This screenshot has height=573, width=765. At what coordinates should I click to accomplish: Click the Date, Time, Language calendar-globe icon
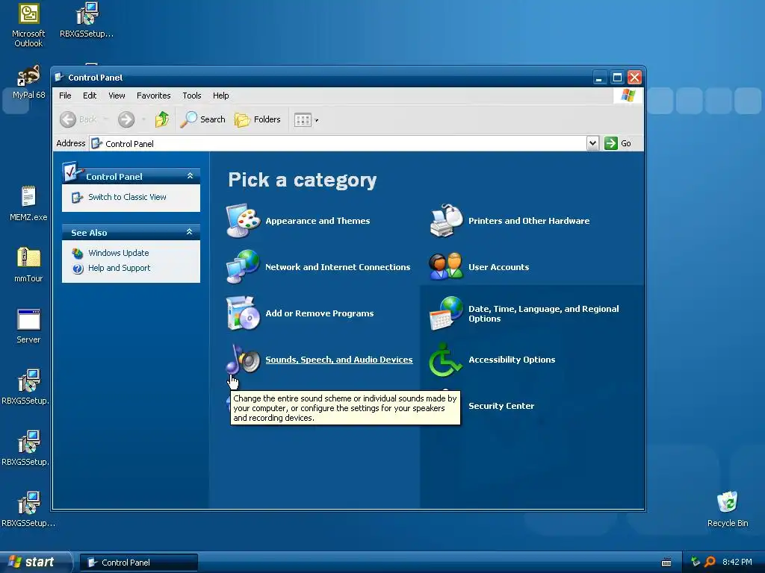(x=446, y=313)
